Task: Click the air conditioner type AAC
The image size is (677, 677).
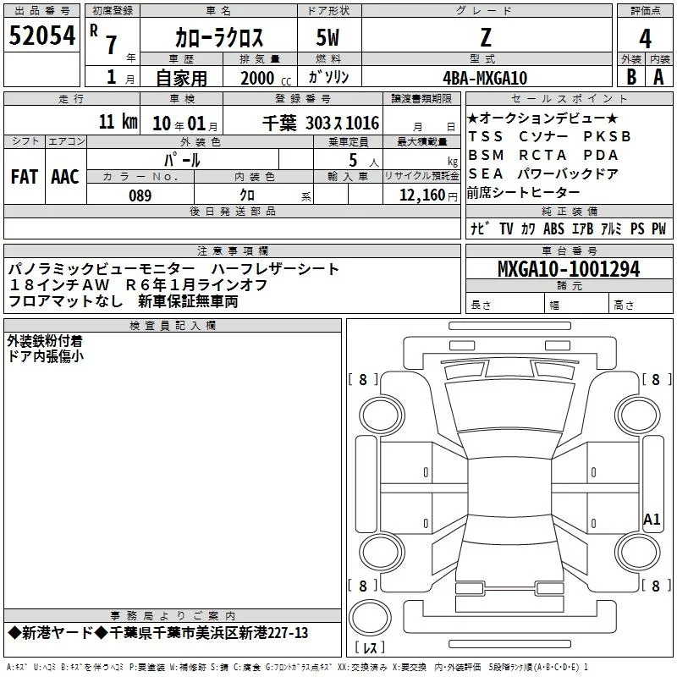Action: coord(65,177)
